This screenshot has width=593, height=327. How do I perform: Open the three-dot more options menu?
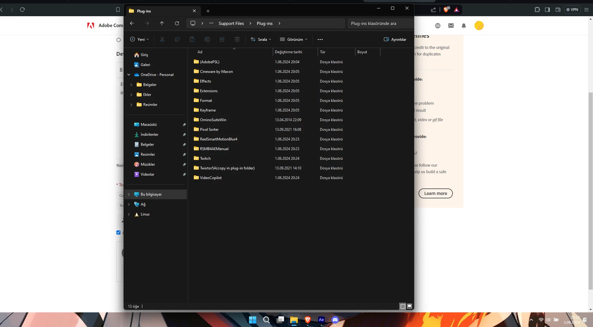320,39
